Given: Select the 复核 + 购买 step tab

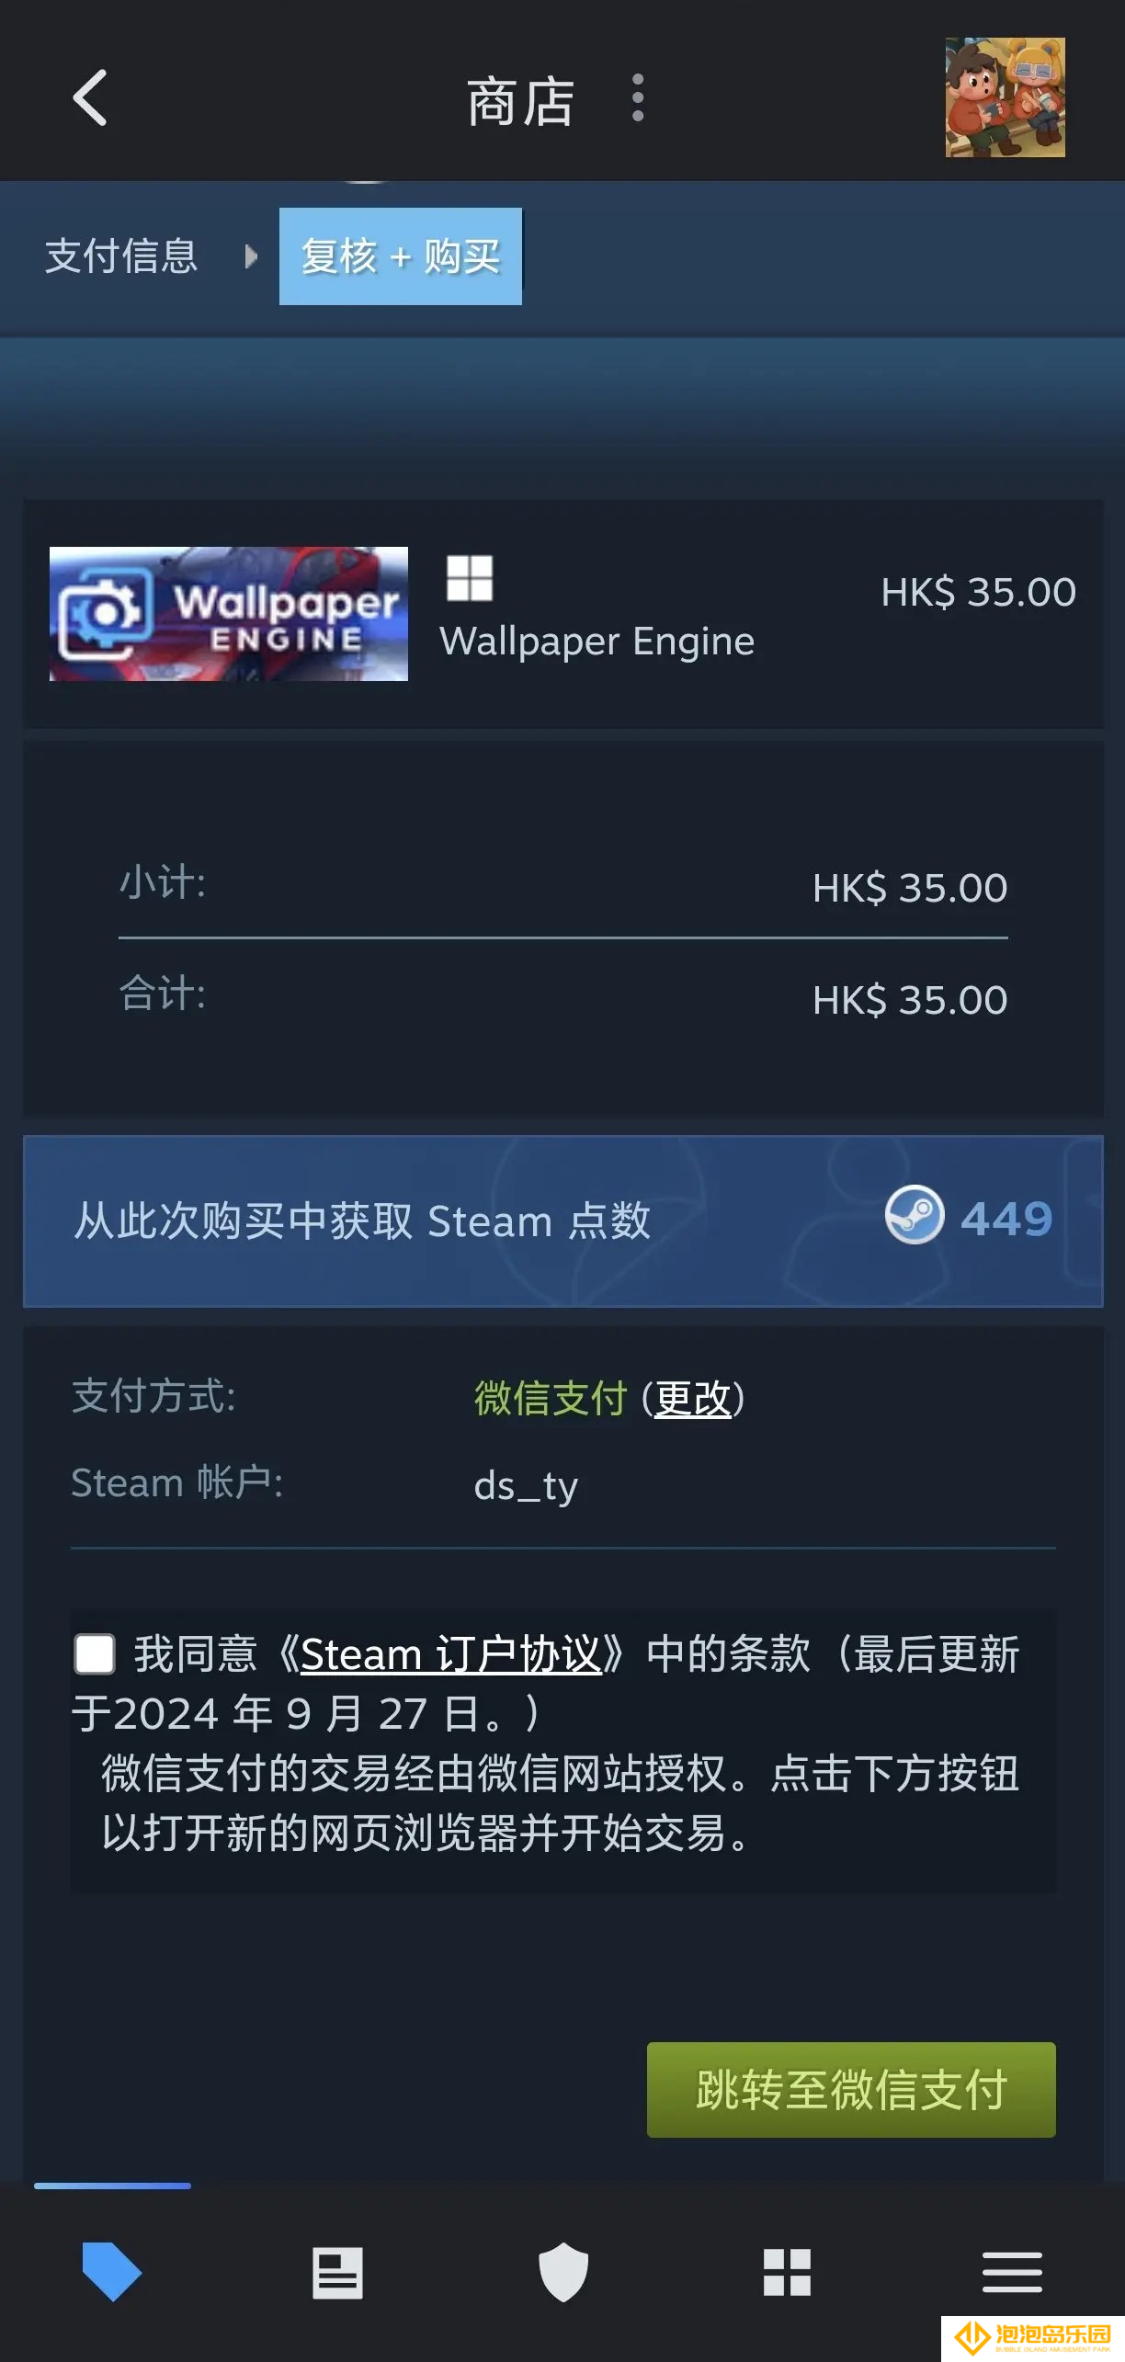Looking at the screenshot, I should click(401, 256).
